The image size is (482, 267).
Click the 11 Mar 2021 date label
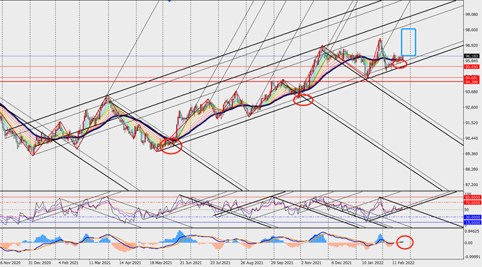click(x=100, y=263)
